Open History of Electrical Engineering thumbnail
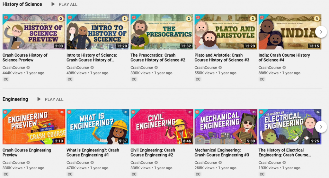The image size is (329, 178). click(290, 127)
